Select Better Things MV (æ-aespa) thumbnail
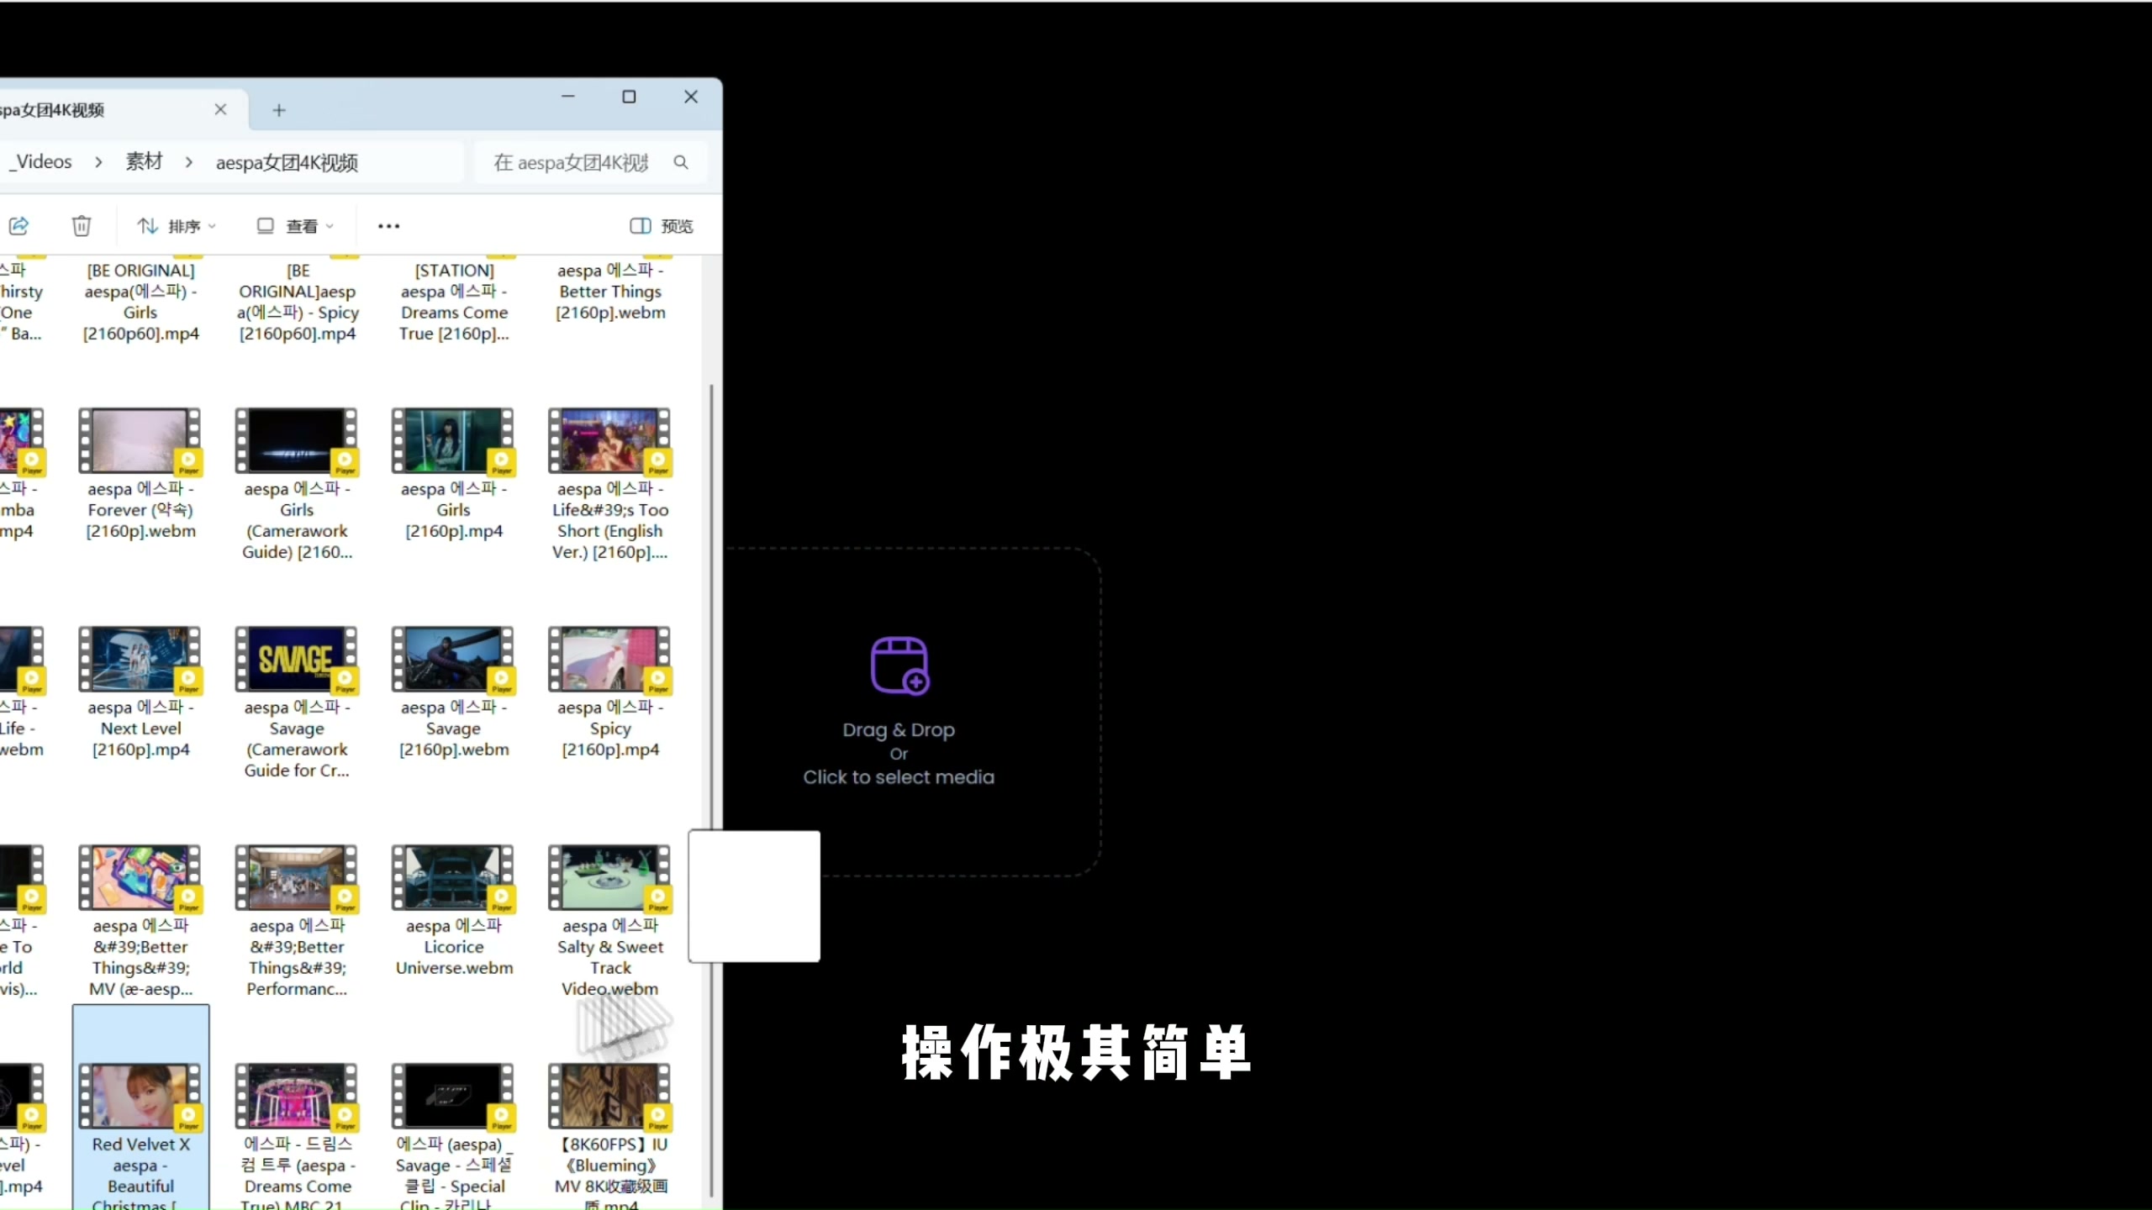 click(x=140, y=877)
